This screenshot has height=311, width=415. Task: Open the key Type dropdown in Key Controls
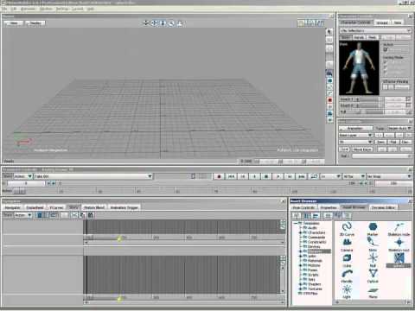coord(399,128)
